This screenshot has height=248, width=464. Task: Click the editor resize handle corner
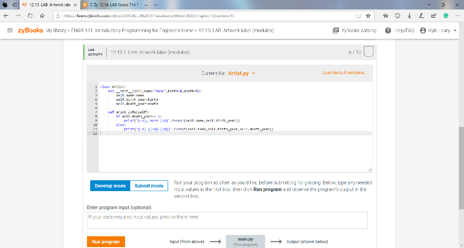370,169
